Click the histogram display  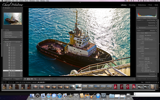pos(147,14)
